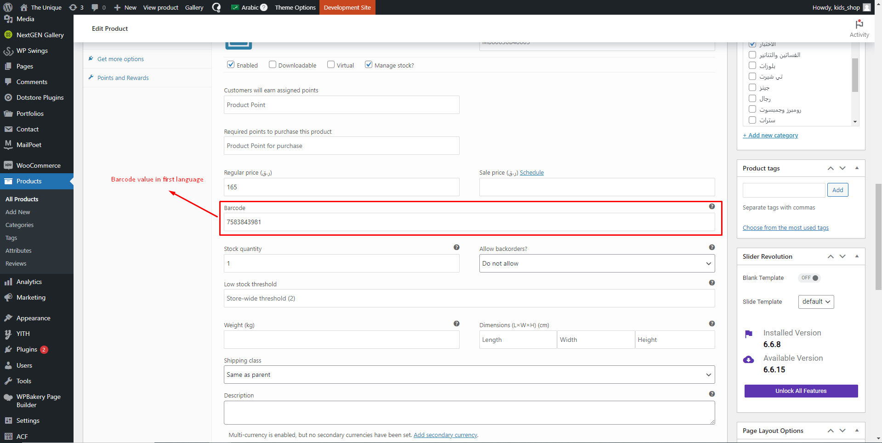Collapse the Product tags panel

click(857, 168)
